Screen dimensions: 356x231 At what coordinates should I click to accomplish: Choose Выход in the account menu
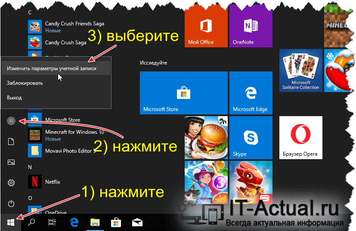[x=56, y=98]
